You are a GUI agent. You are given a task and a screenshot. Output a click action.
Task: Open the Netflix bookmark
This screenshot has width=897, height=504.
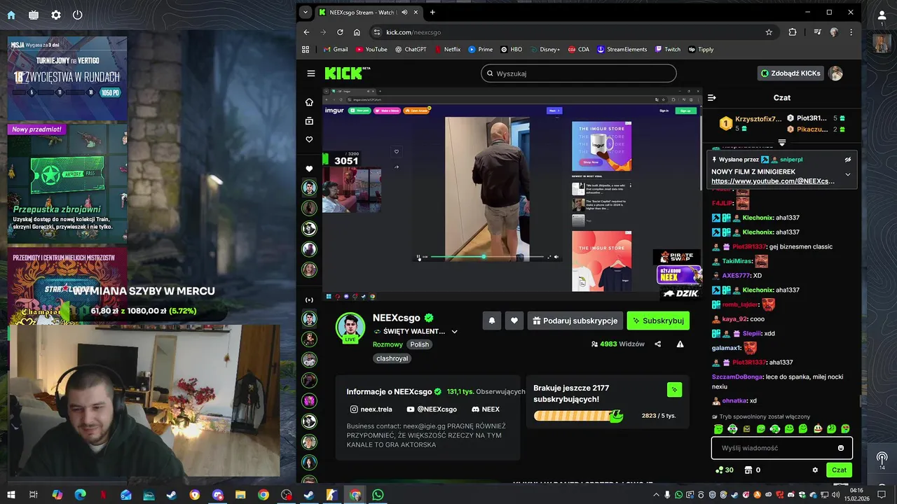click(x=448, y=50)
